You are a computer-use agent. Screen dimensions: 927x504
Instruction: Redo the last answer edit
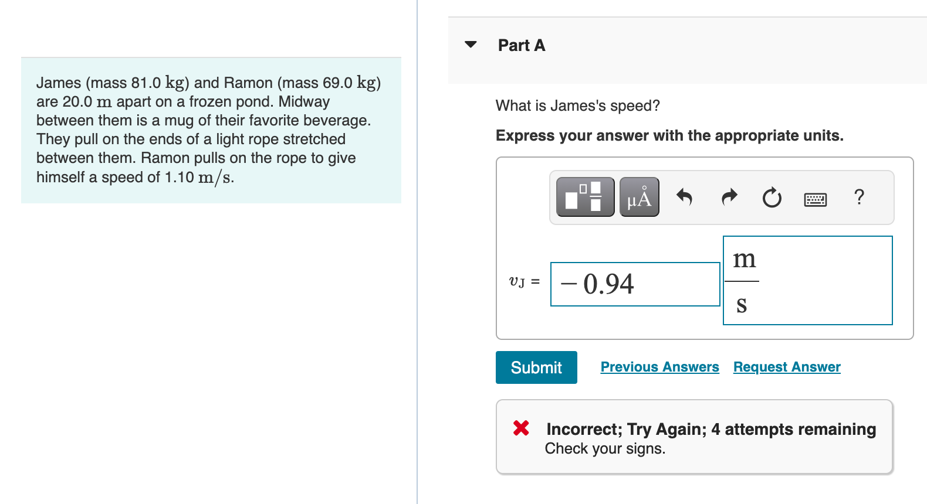tap(728, 197)
